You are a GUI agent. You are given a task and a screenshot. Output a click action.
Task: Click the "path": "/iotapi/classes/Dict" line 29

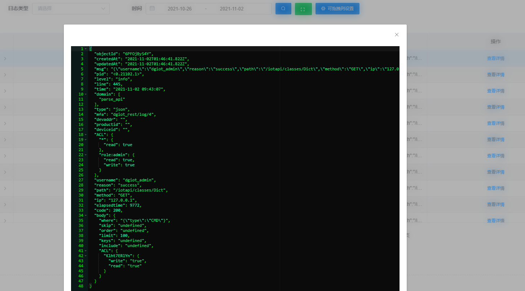pyautogui.click(x=131, y=190)
